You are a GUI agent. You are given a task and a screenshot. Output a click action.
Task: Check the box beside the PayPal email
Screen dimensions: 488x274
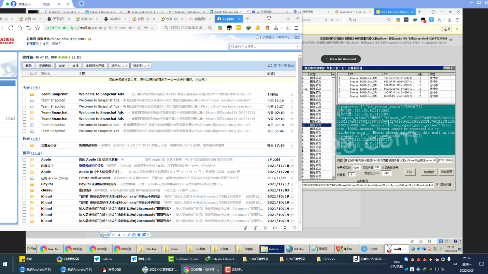24,184
